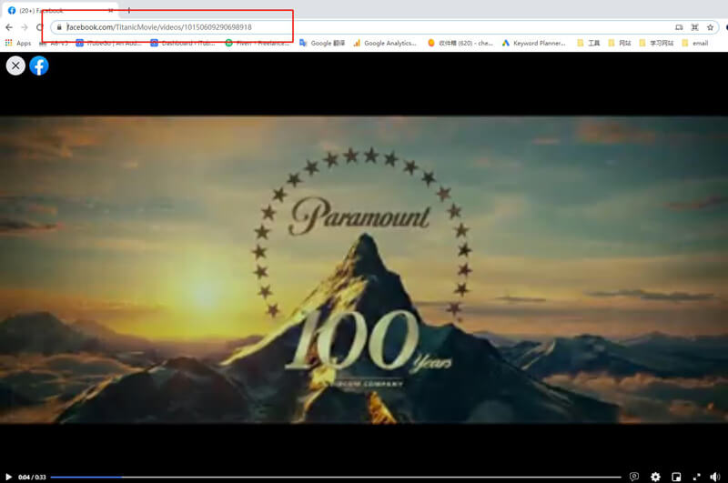Expand the video to fullscreen
728x483 pixels.
point(696,477)
